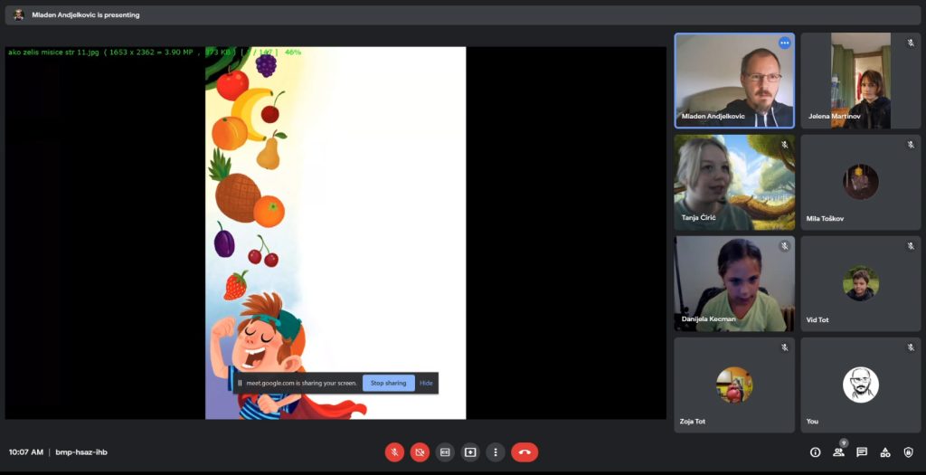Image resolution: width=926 pixels, height=475 pixels.
Task: Click Mila Toškov's avatar tile
Action: coord(861,182)
